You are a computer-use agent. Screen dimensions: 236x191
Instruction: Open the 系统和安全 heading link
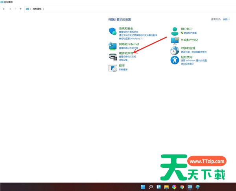point(126,28)
